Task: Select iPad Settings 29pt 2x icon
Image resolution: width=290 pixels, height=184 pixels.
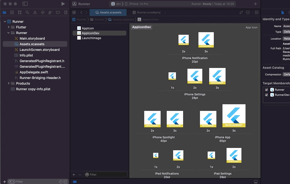Action: click(x=234, y=155)
